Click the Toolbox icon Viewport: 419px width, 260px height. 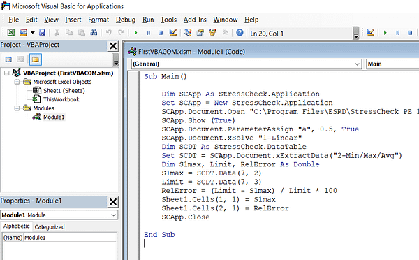click(225, 33)
